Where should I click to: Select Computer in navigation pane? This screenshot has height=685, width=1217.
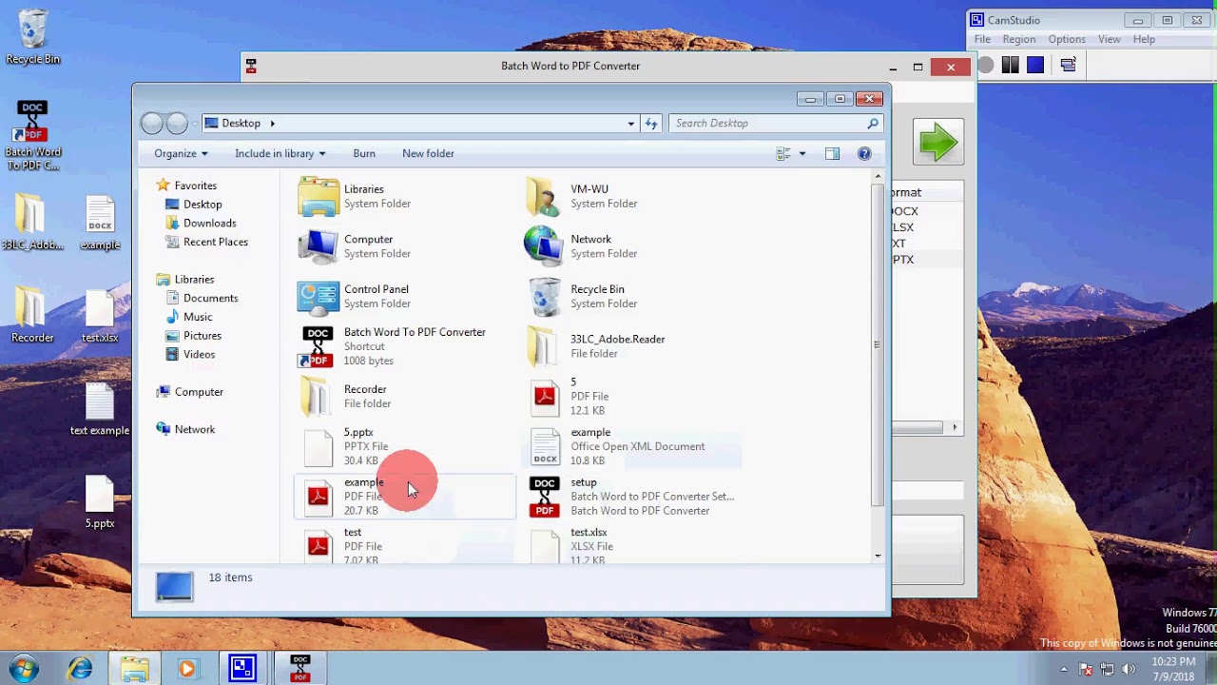click(x=189, y=392)
